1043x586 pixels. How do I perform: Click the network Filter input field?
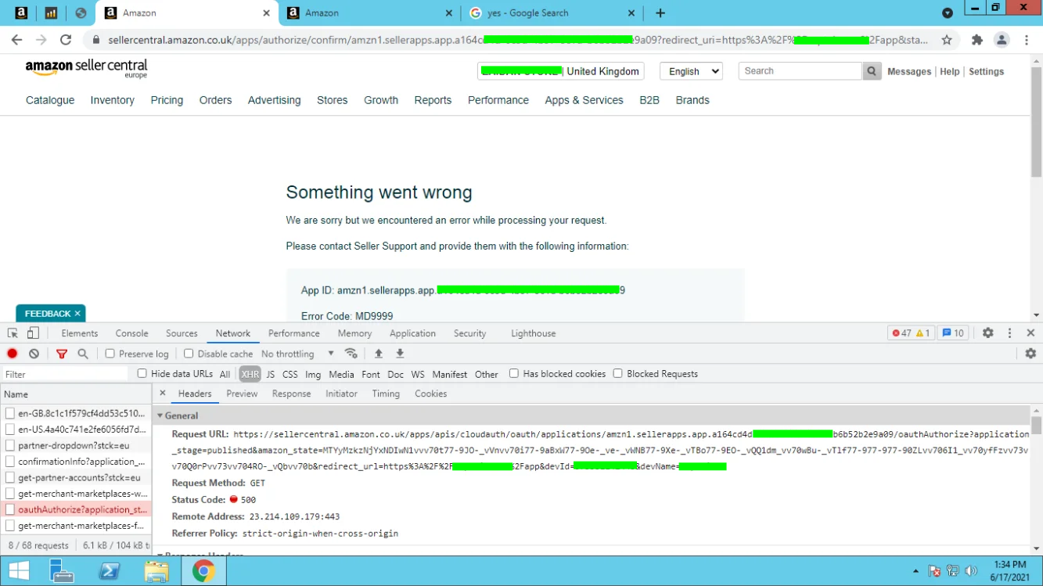pyautogui.click(x=66, y=374)
